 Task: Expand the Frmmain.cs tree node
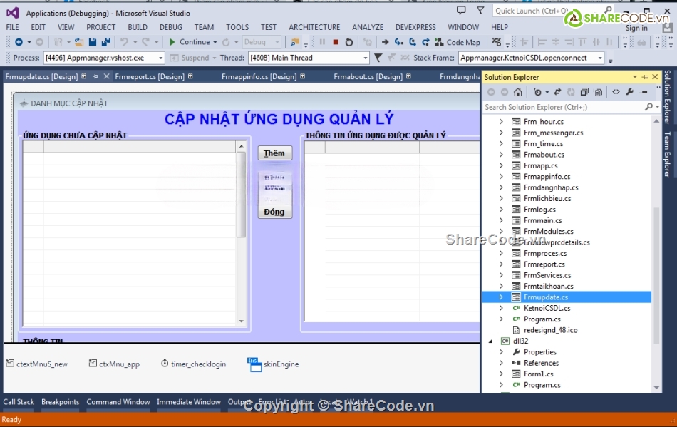pyautogui.click(x=501, y=220)
